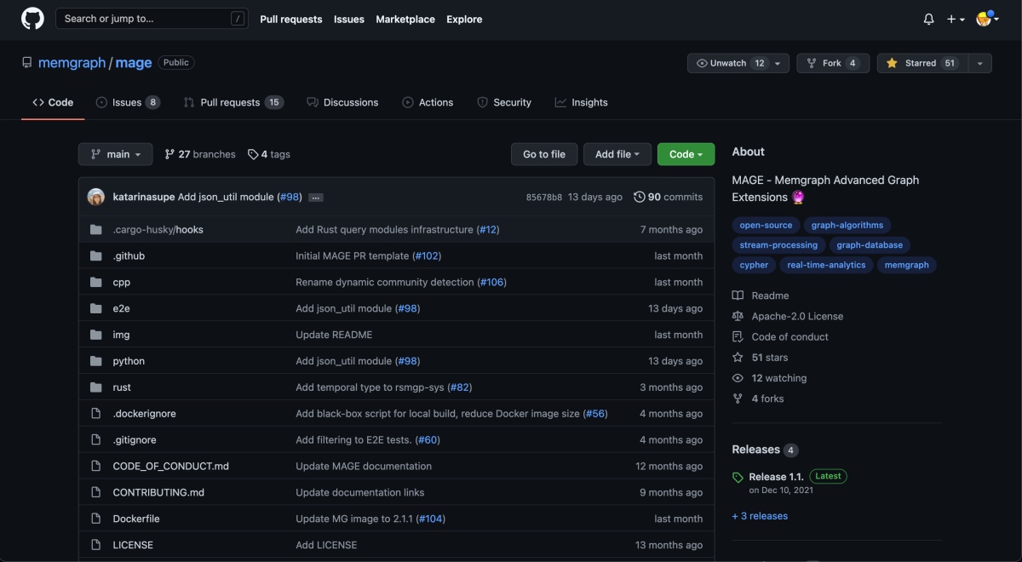
Task: Click the folder icon beside cpp
Action: click(95, 282)
